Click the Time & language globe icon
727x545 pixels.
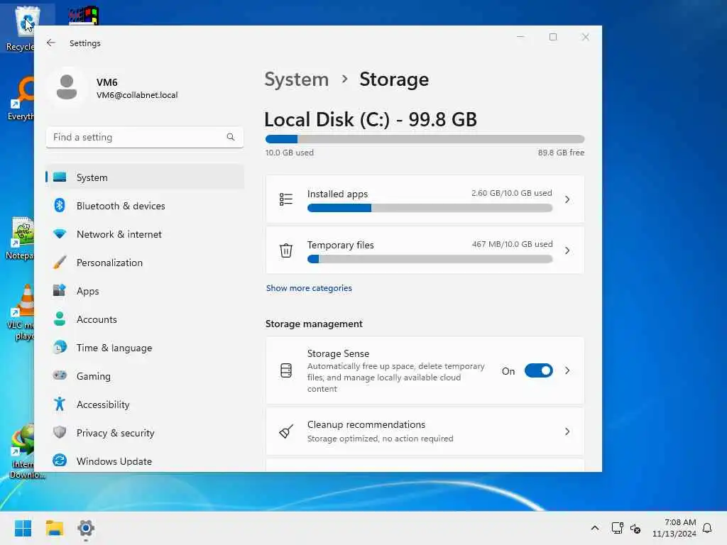click(x=60, y=347)
